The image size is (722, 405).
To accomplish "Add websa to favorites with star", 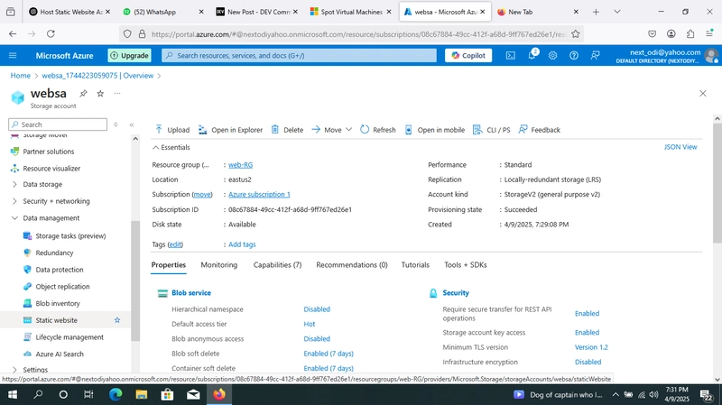I will pos(100,94).
